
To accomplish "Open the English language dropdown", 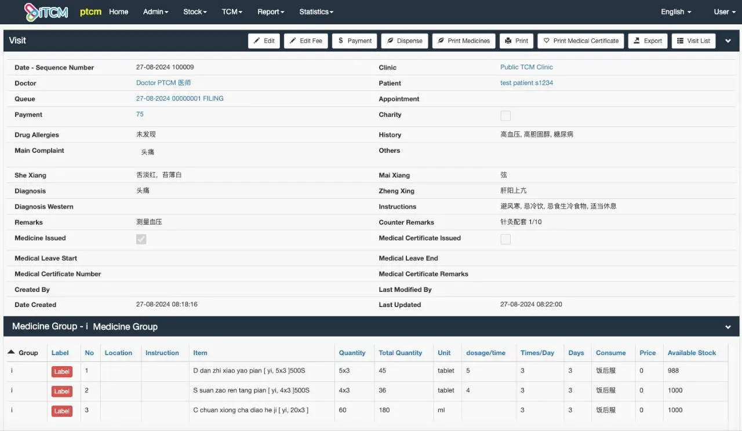I will [x=675, y=12].
